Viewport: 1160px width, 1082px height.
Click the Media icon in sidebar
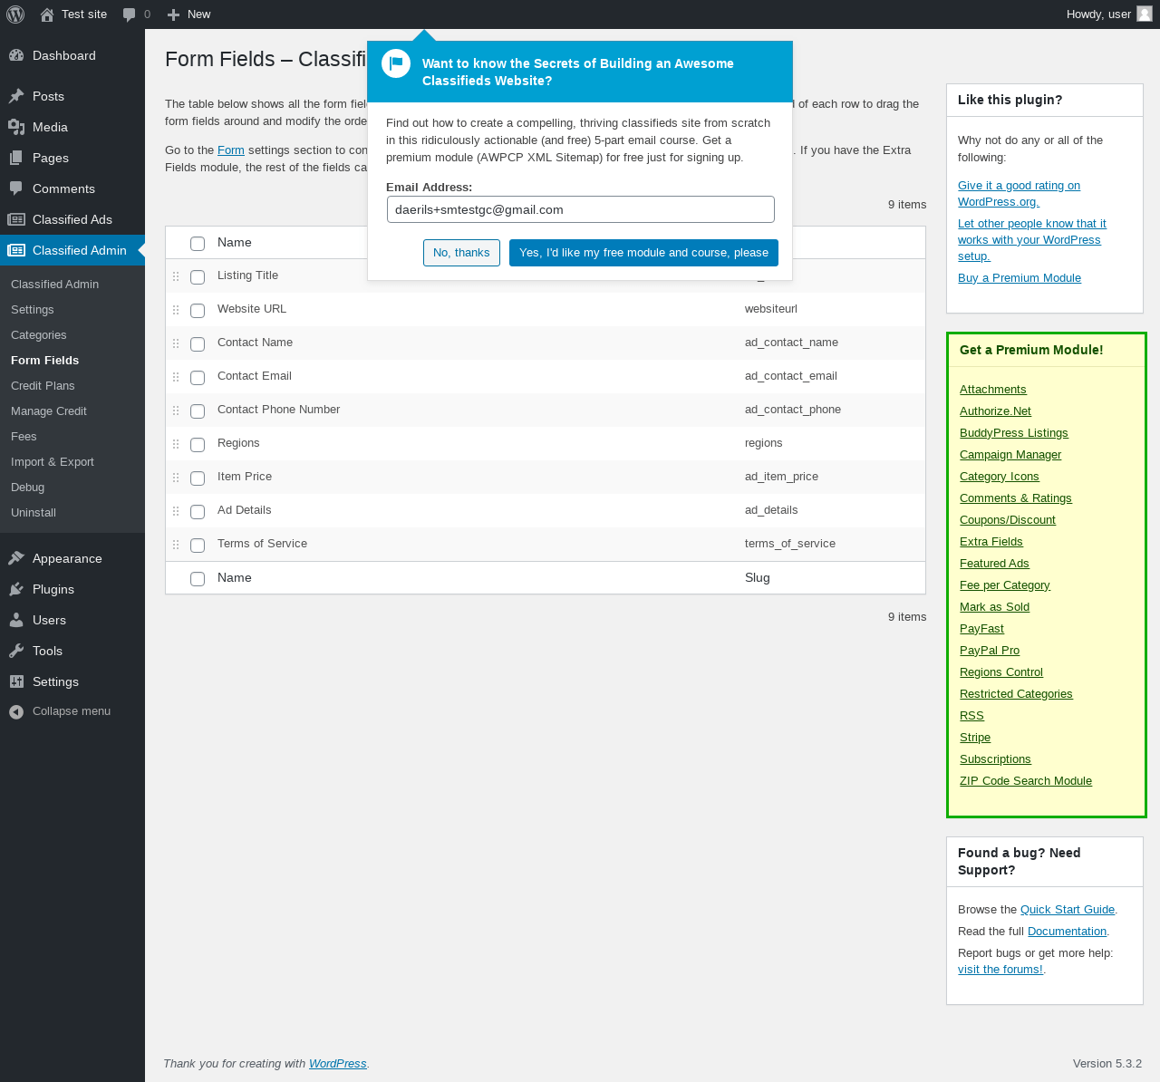16,127
